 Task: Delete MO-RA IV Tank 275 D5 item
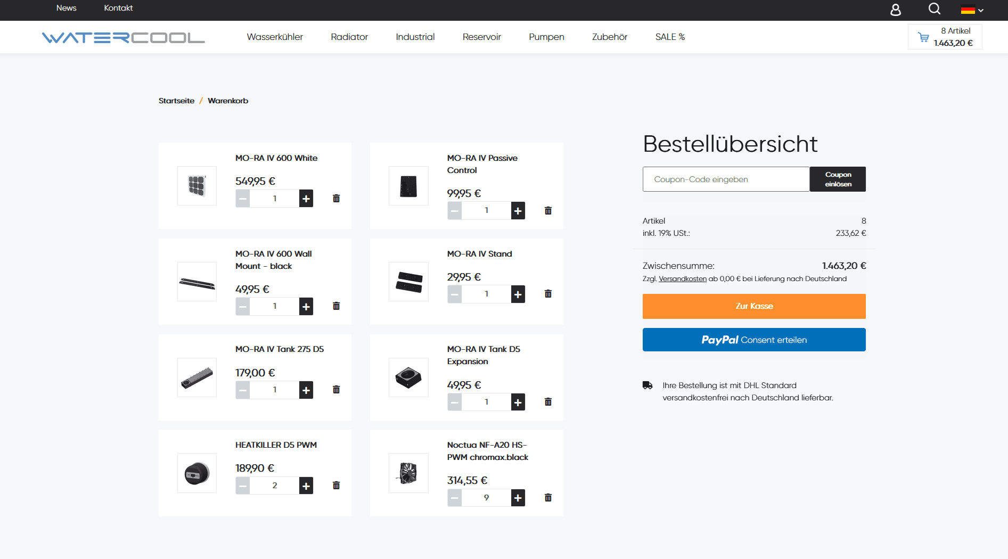coord(336,390)
